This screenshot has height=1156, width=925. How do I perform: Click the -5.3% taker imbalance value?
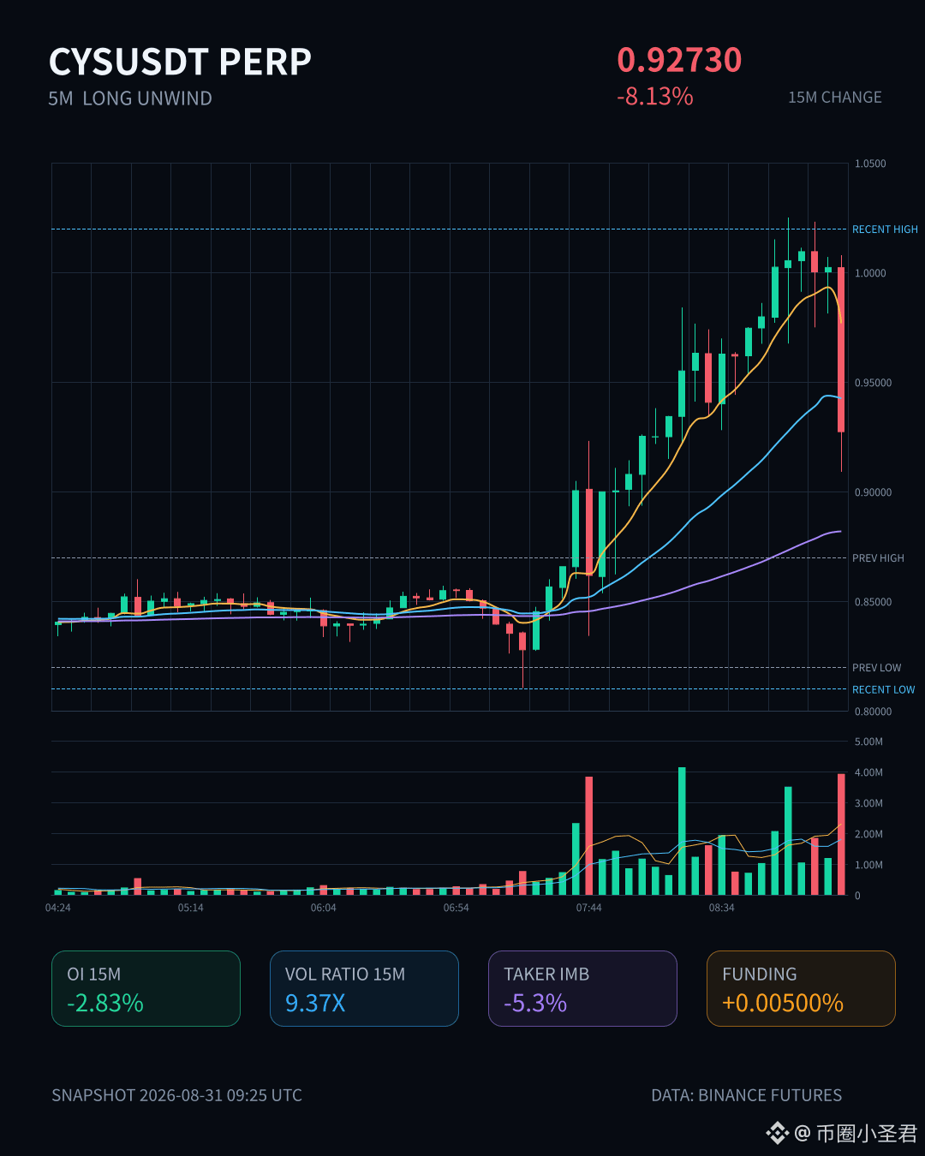[535, 1003]
